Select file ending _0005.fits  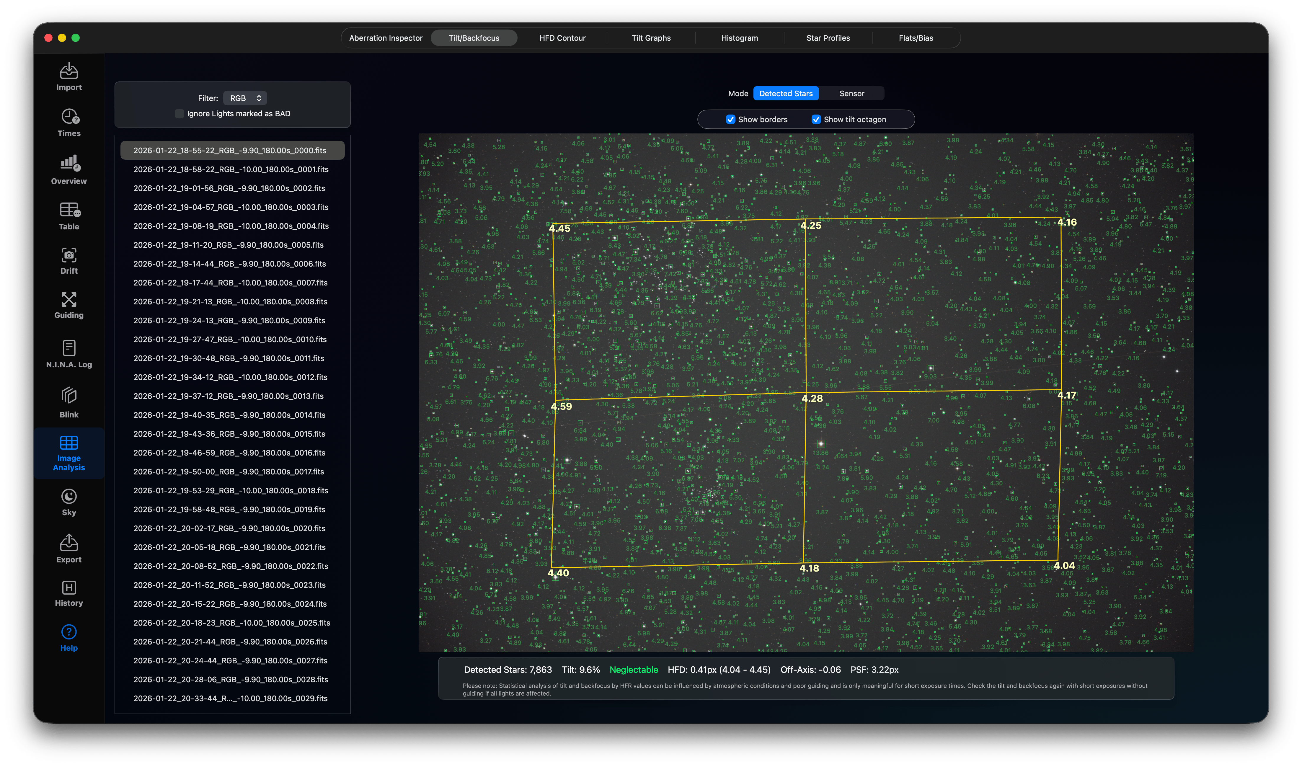(x=233, y=245)
